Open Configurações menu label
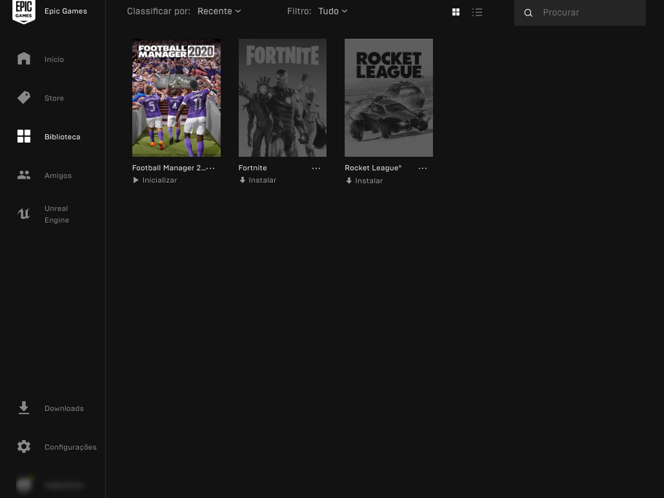 (70, 447)
